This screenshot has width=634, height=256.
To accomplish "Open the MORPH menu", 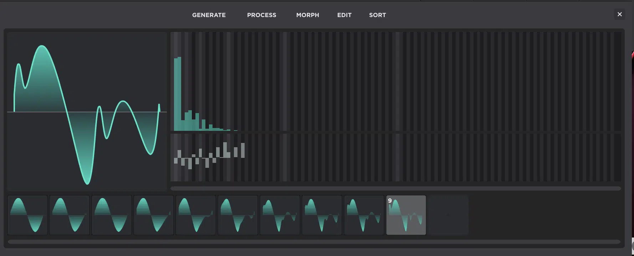I will click(307, 15).
